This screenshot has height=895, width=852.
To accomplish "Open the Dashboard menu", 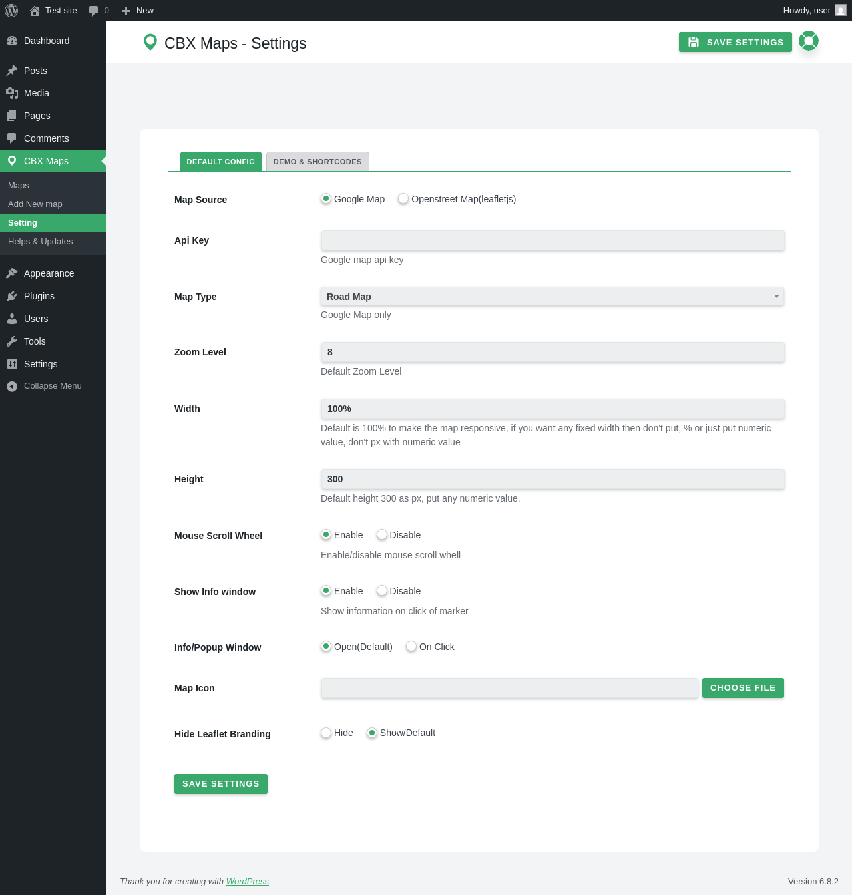I will click(x=53, y=41).
